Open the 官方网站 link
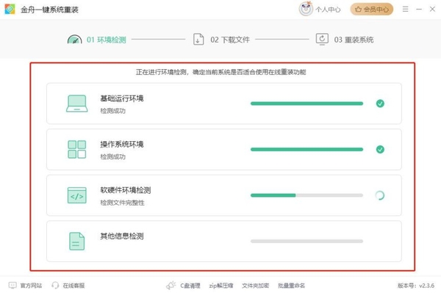441x293 pixels. point(25,286)
